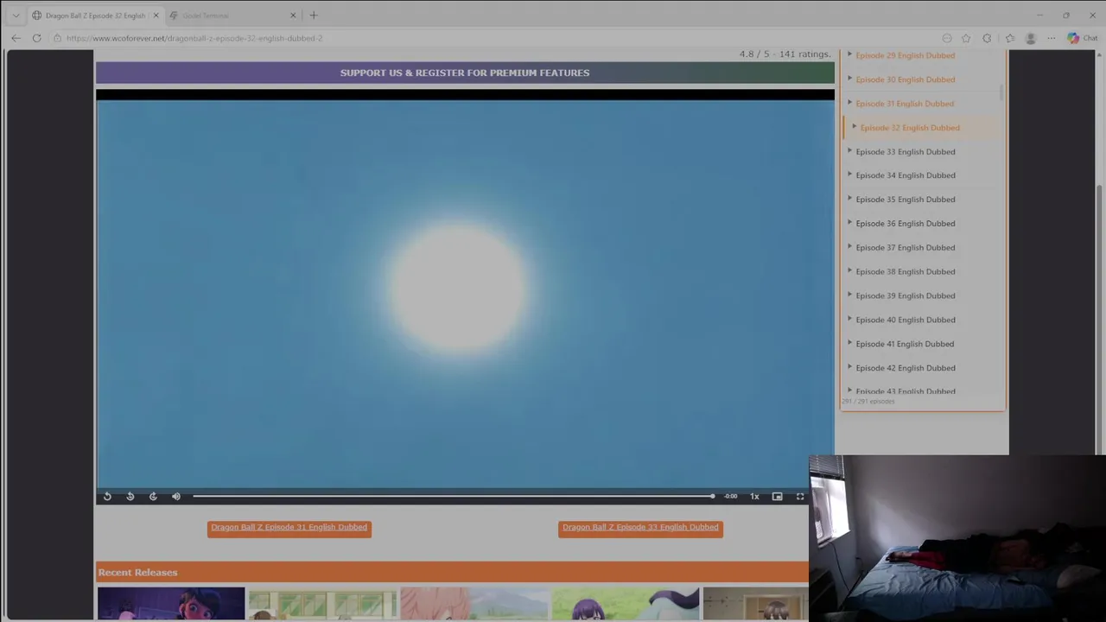The image size is (1106, 622).
Task: Click the episode list scrollbar
Action: pos(1002,92)
